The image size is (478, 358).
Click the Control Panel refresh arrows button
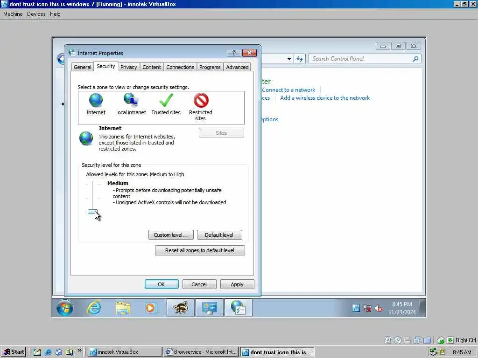(x=300, y=59)
